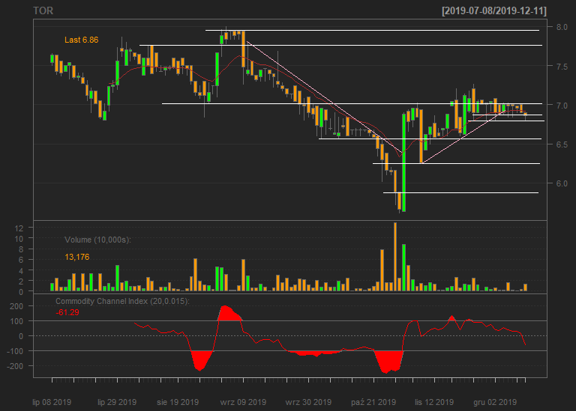This screenshot has width=576, height=411.
Task: Click the 'sie 19 2019' date label
Action: tap(178, 402)
